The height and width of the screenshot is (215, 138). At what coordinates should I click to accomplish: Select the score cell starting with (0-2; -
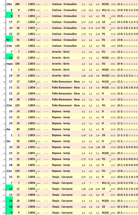(127, 105)
